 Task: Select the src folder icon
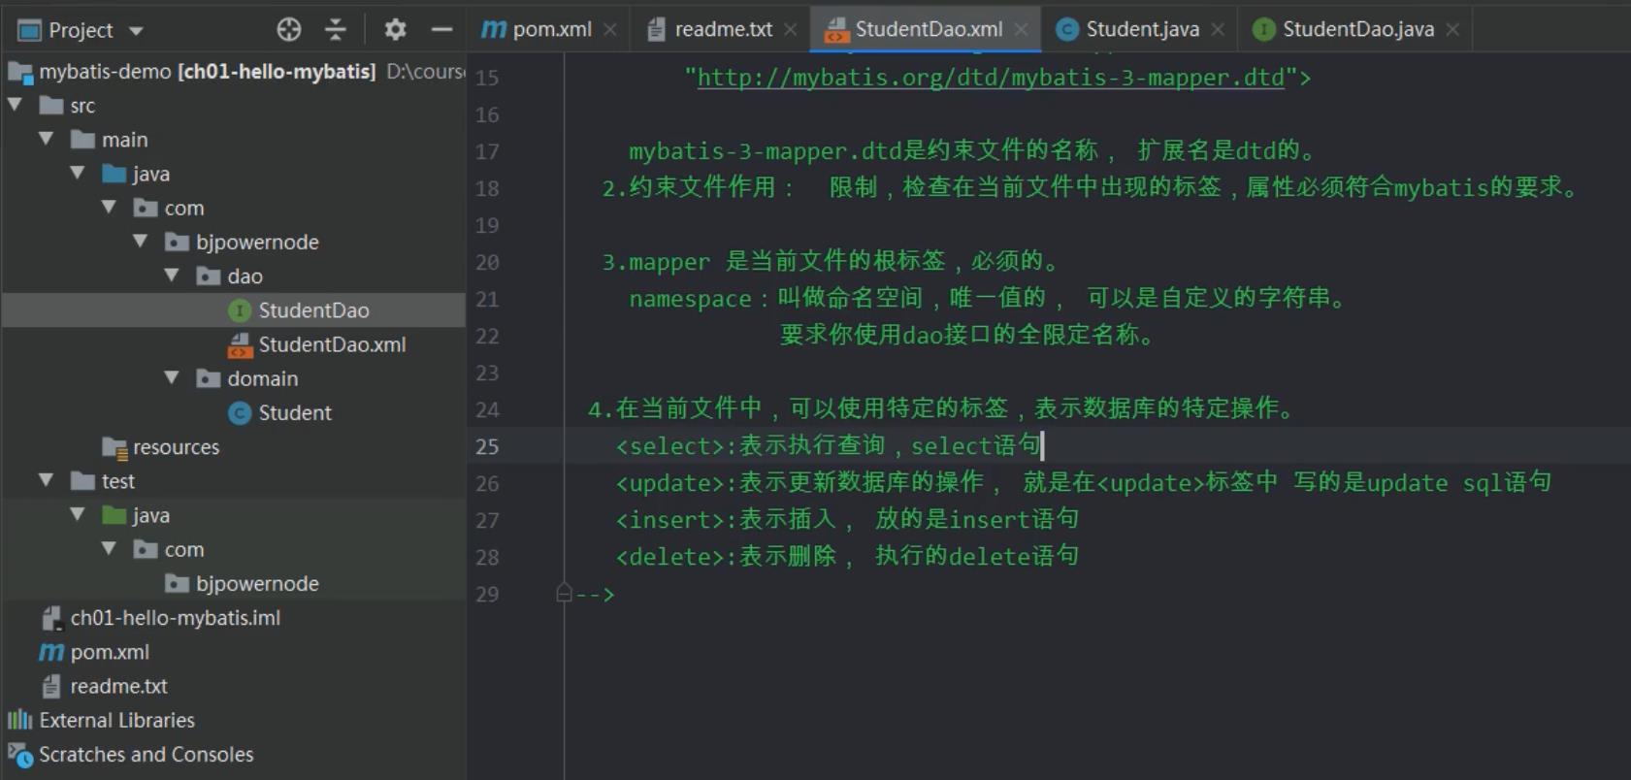tap(51, 105)
